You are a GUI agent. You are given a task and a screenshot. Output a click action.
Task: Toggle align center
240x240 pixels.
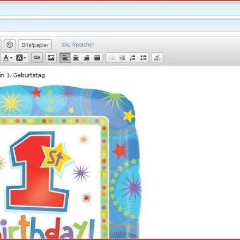76,58
